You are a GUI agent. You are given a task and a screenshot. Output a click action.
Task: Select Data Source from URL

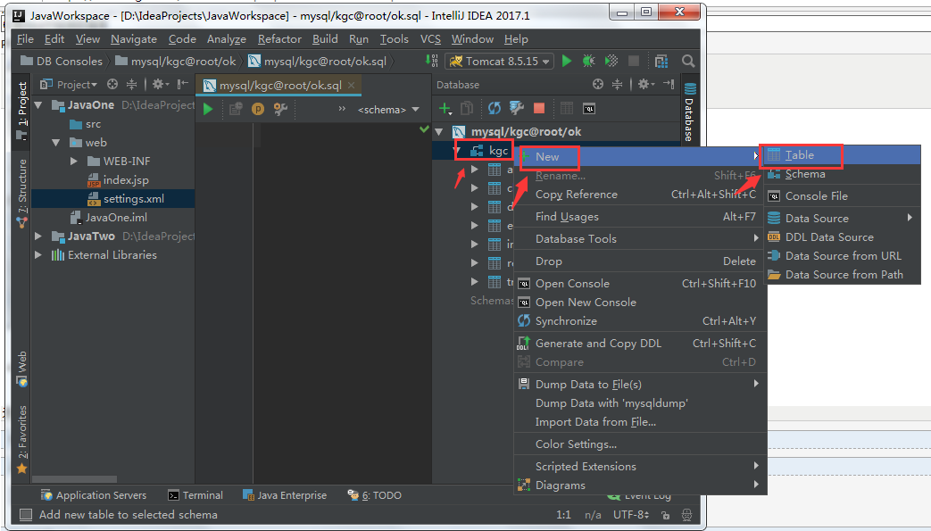tap(842, 256)
